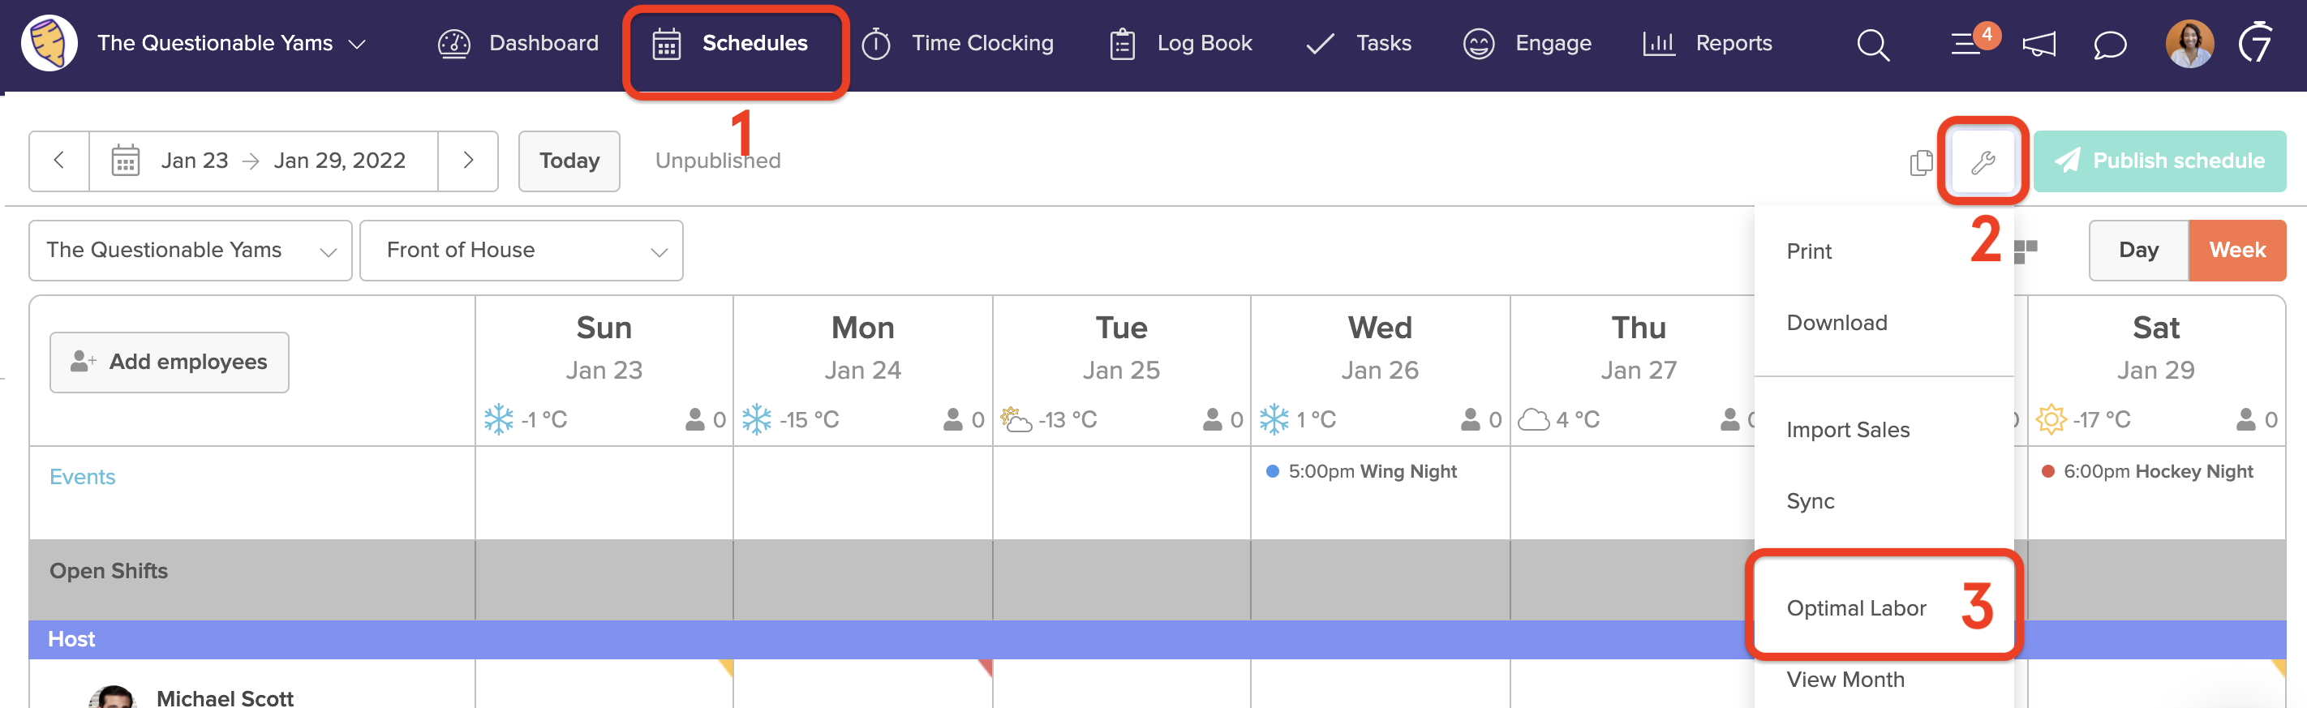Click the calendar icon in date range
This screenshot has width=2307, height=708.
click(126, 161)
